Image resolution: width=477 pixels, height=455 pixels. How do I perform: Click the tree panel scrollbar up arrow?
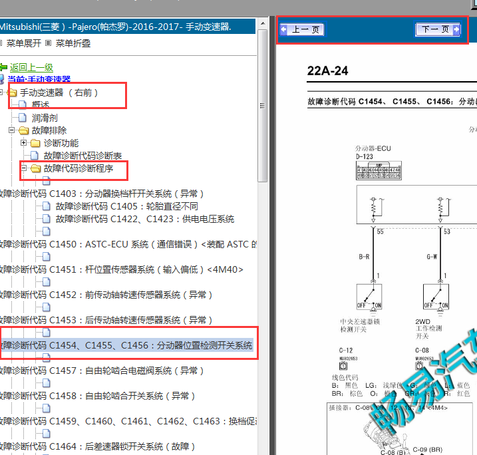(x=263, y=23)
